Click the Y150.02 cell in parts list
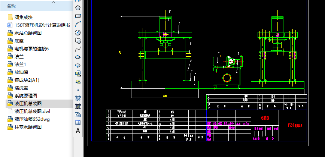Screen dimensions: 325x157 click(x=122, y=112)
